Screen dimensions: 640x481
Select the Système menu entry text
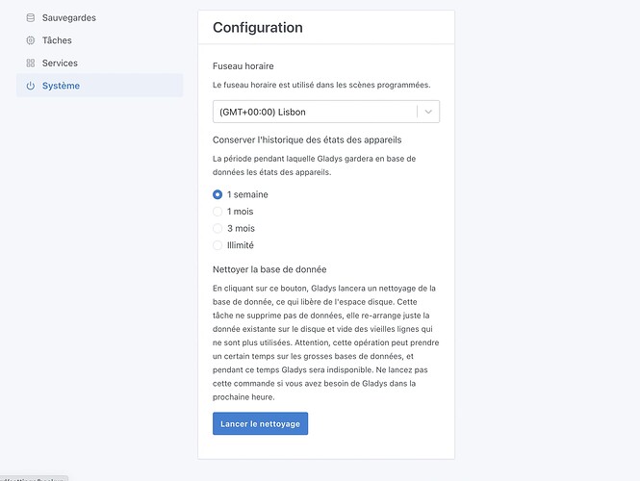[61, 86]
